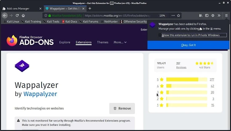Expand the More... dropdown menu
The height and width of the screenshot is (131, 231).
[120, 42]
